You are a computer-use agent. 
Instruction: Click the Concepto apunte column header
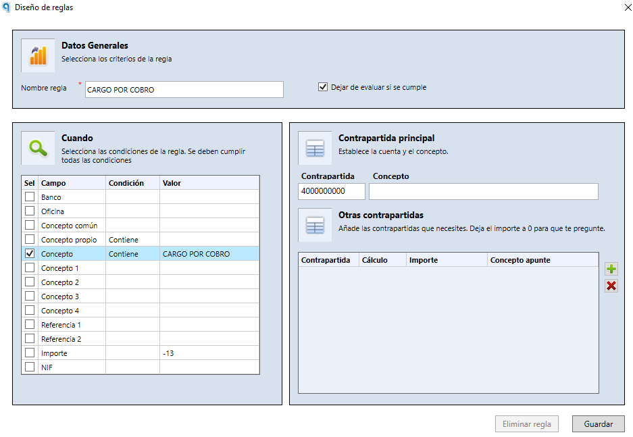[x=542, y=260]
